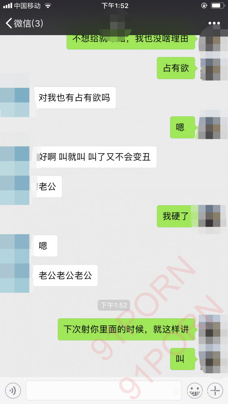Tap the status bar clock 下午1:52

(x=115, y=6)
